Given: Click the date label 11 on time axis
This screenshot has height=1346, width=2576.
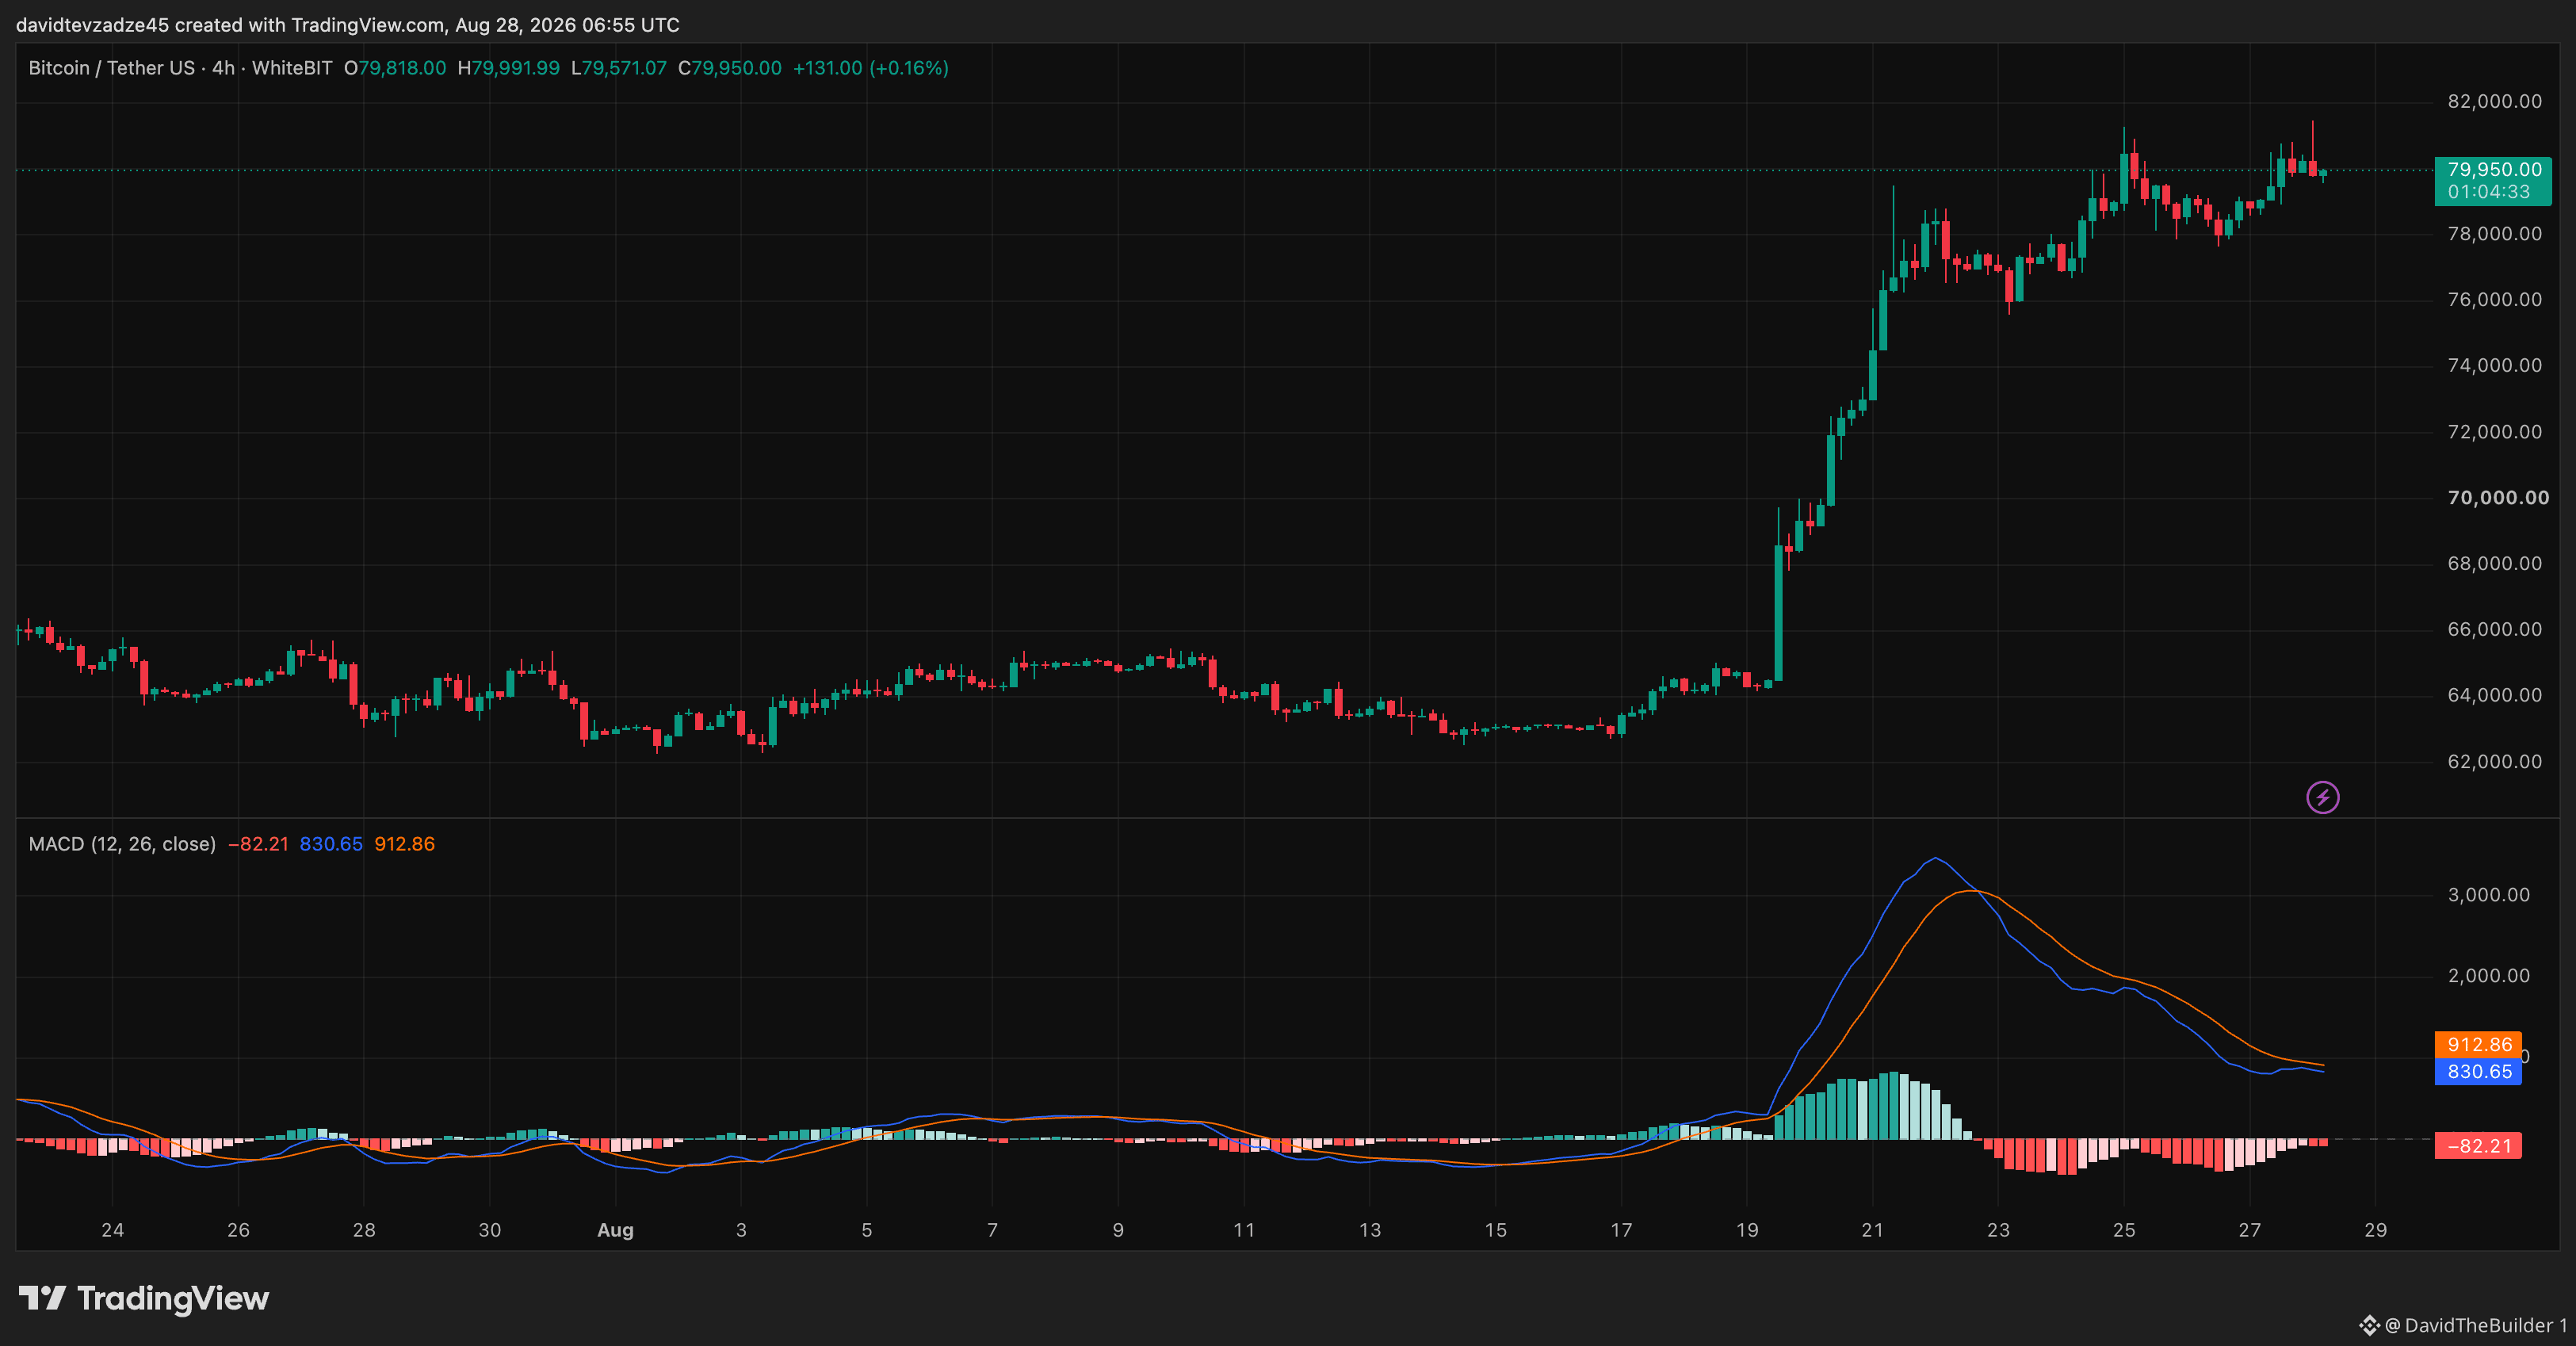Looking at the screenshot, I should click(1244, 1230).
